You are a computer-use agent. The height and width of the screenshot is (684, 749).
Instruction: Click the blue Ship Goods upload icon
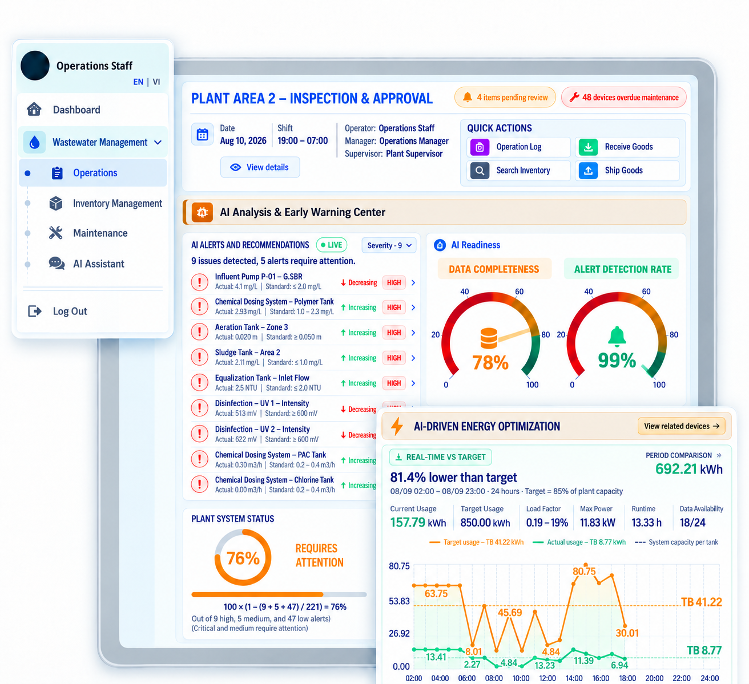(588, 171)
